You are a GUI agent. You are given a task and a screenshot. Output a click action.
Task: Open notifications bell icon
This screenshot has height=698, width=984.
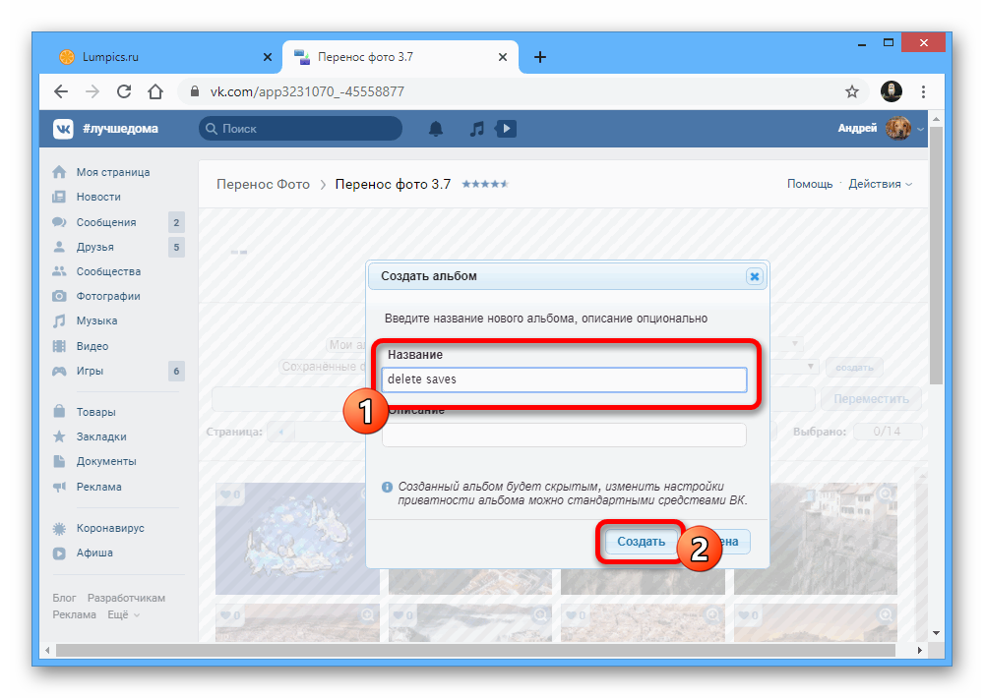tap(436, 129)
